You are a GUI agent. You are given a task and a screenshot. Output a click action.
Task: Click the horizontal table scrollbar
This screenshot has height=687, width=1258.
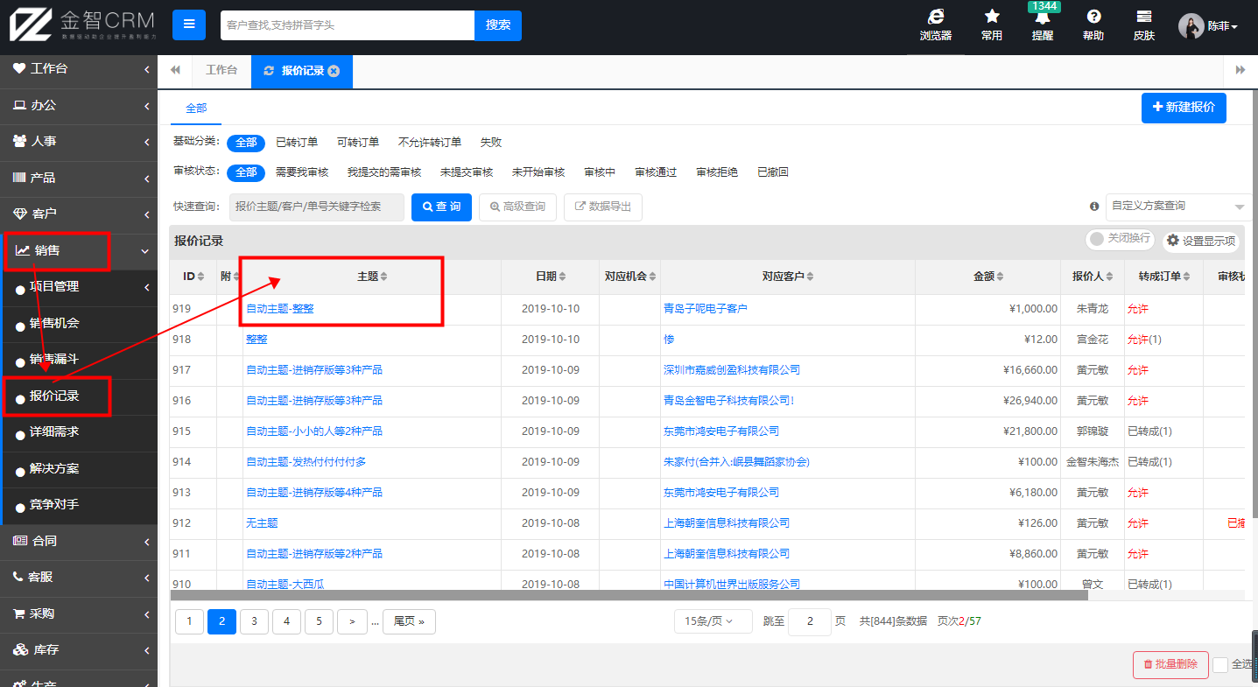(x=629, y=595)
